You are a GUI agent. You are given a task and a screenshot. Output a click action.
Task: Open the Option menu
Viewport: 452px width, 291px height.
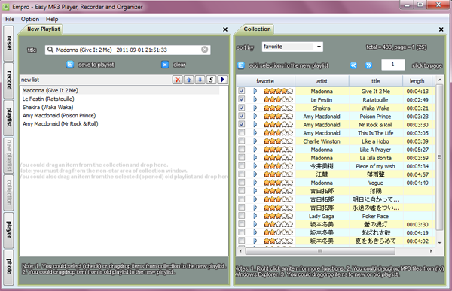tap(30, 19)
